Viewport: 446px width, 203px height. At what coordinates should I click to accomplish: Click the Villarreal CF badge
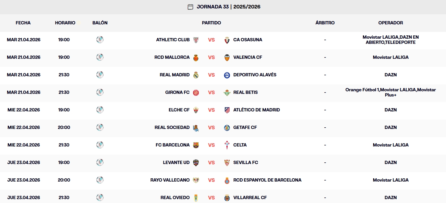[226, 197]
